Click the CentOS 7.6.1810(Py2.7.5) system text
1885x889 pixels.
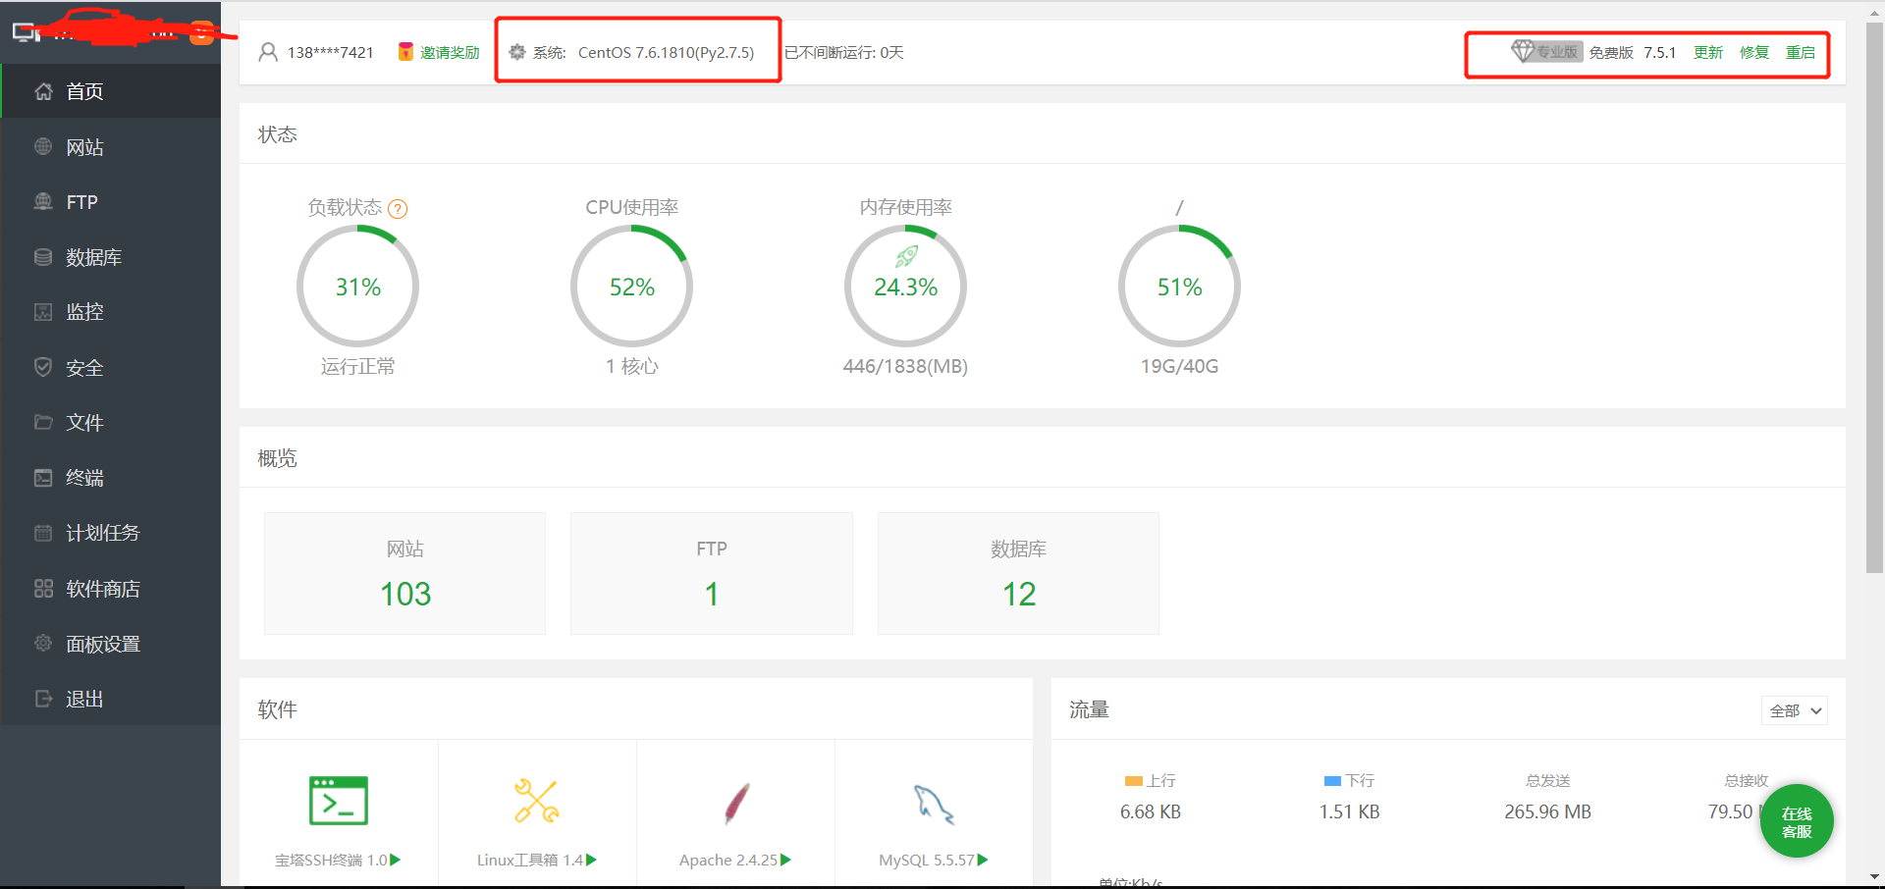coord(666,52)
